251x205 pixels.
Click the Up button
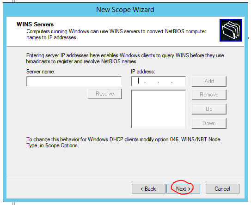(209, 109)
